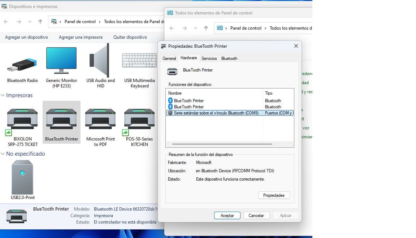The image size is (416, 238).
Task: Click the Tipo column header
Action: pyautogui.click(x=278, y=93)
